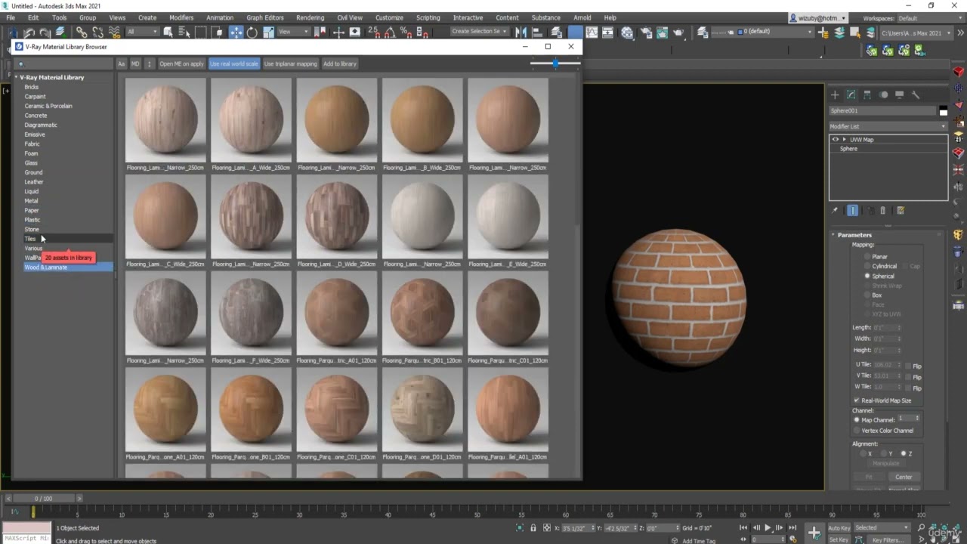Viewport: 967px width, 544px height.
Task: Switch to the Modify command panel tab
Action: [851, 94]
